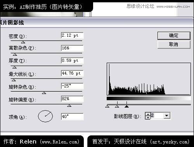Click the 顶角 field showing 40°
The image size is (194, 147).
72,116
